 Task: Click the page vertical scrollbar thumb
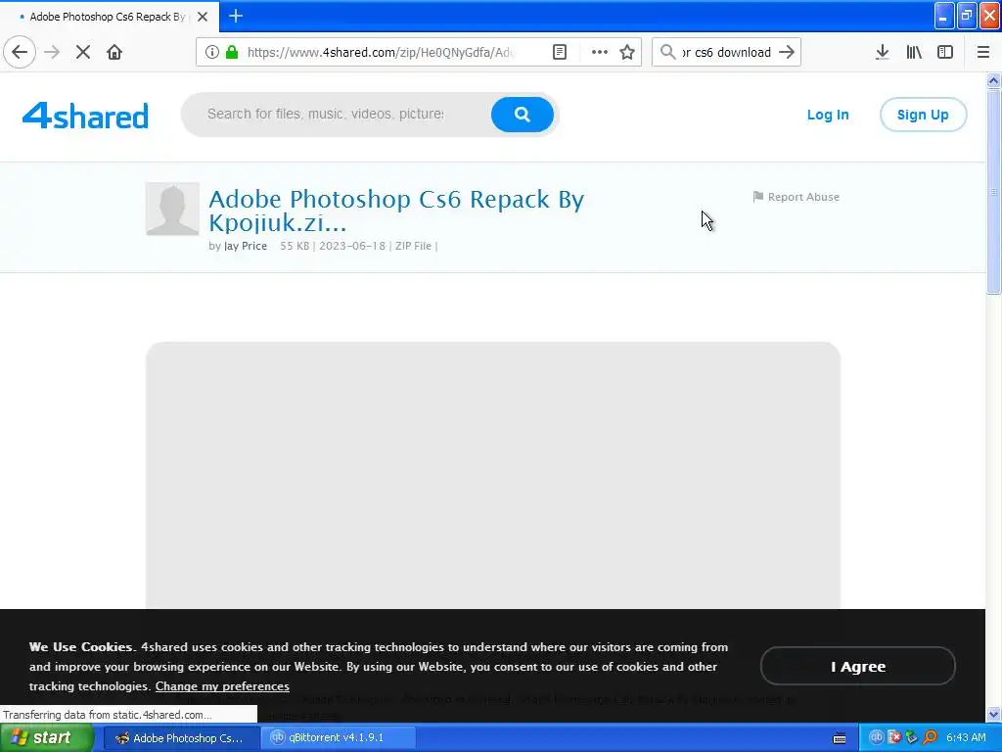coord(993,191)
